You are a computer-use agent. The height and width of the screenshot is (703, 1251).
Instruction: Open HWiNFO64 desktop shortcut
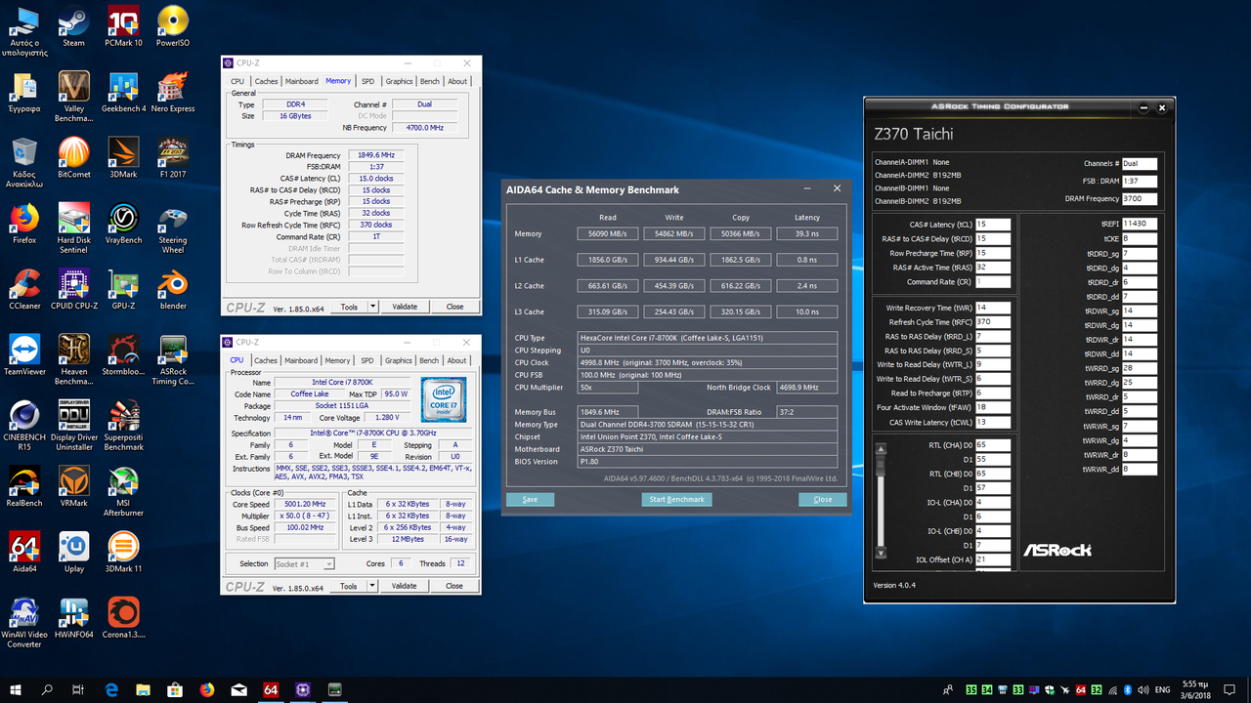tap(73, 617)
